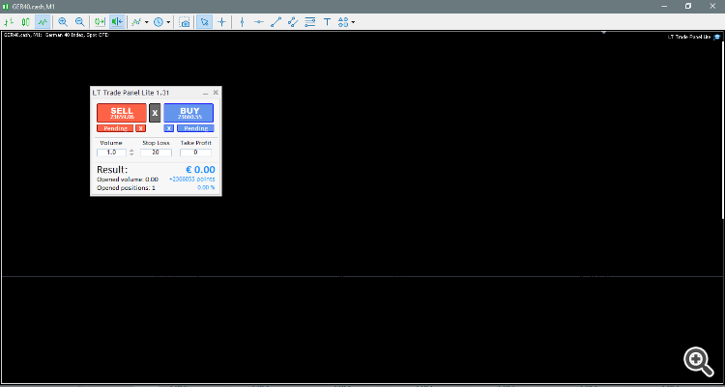Image resolution: width=725 pixels, height=387 pixels.
Task: Adjust the Volume stepper arrows
Action: pos(131,152)
